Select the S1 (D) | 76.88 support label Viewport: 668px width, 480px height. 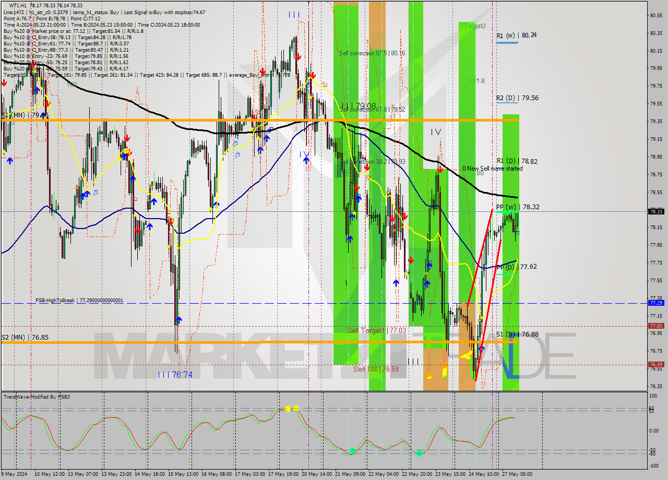517,334
